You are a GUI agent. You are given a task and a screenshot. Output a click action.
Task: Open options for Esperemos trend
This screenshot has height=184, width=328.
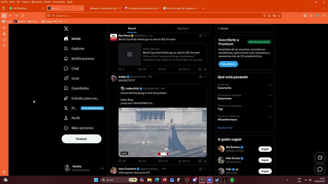[x=270, y=96]
